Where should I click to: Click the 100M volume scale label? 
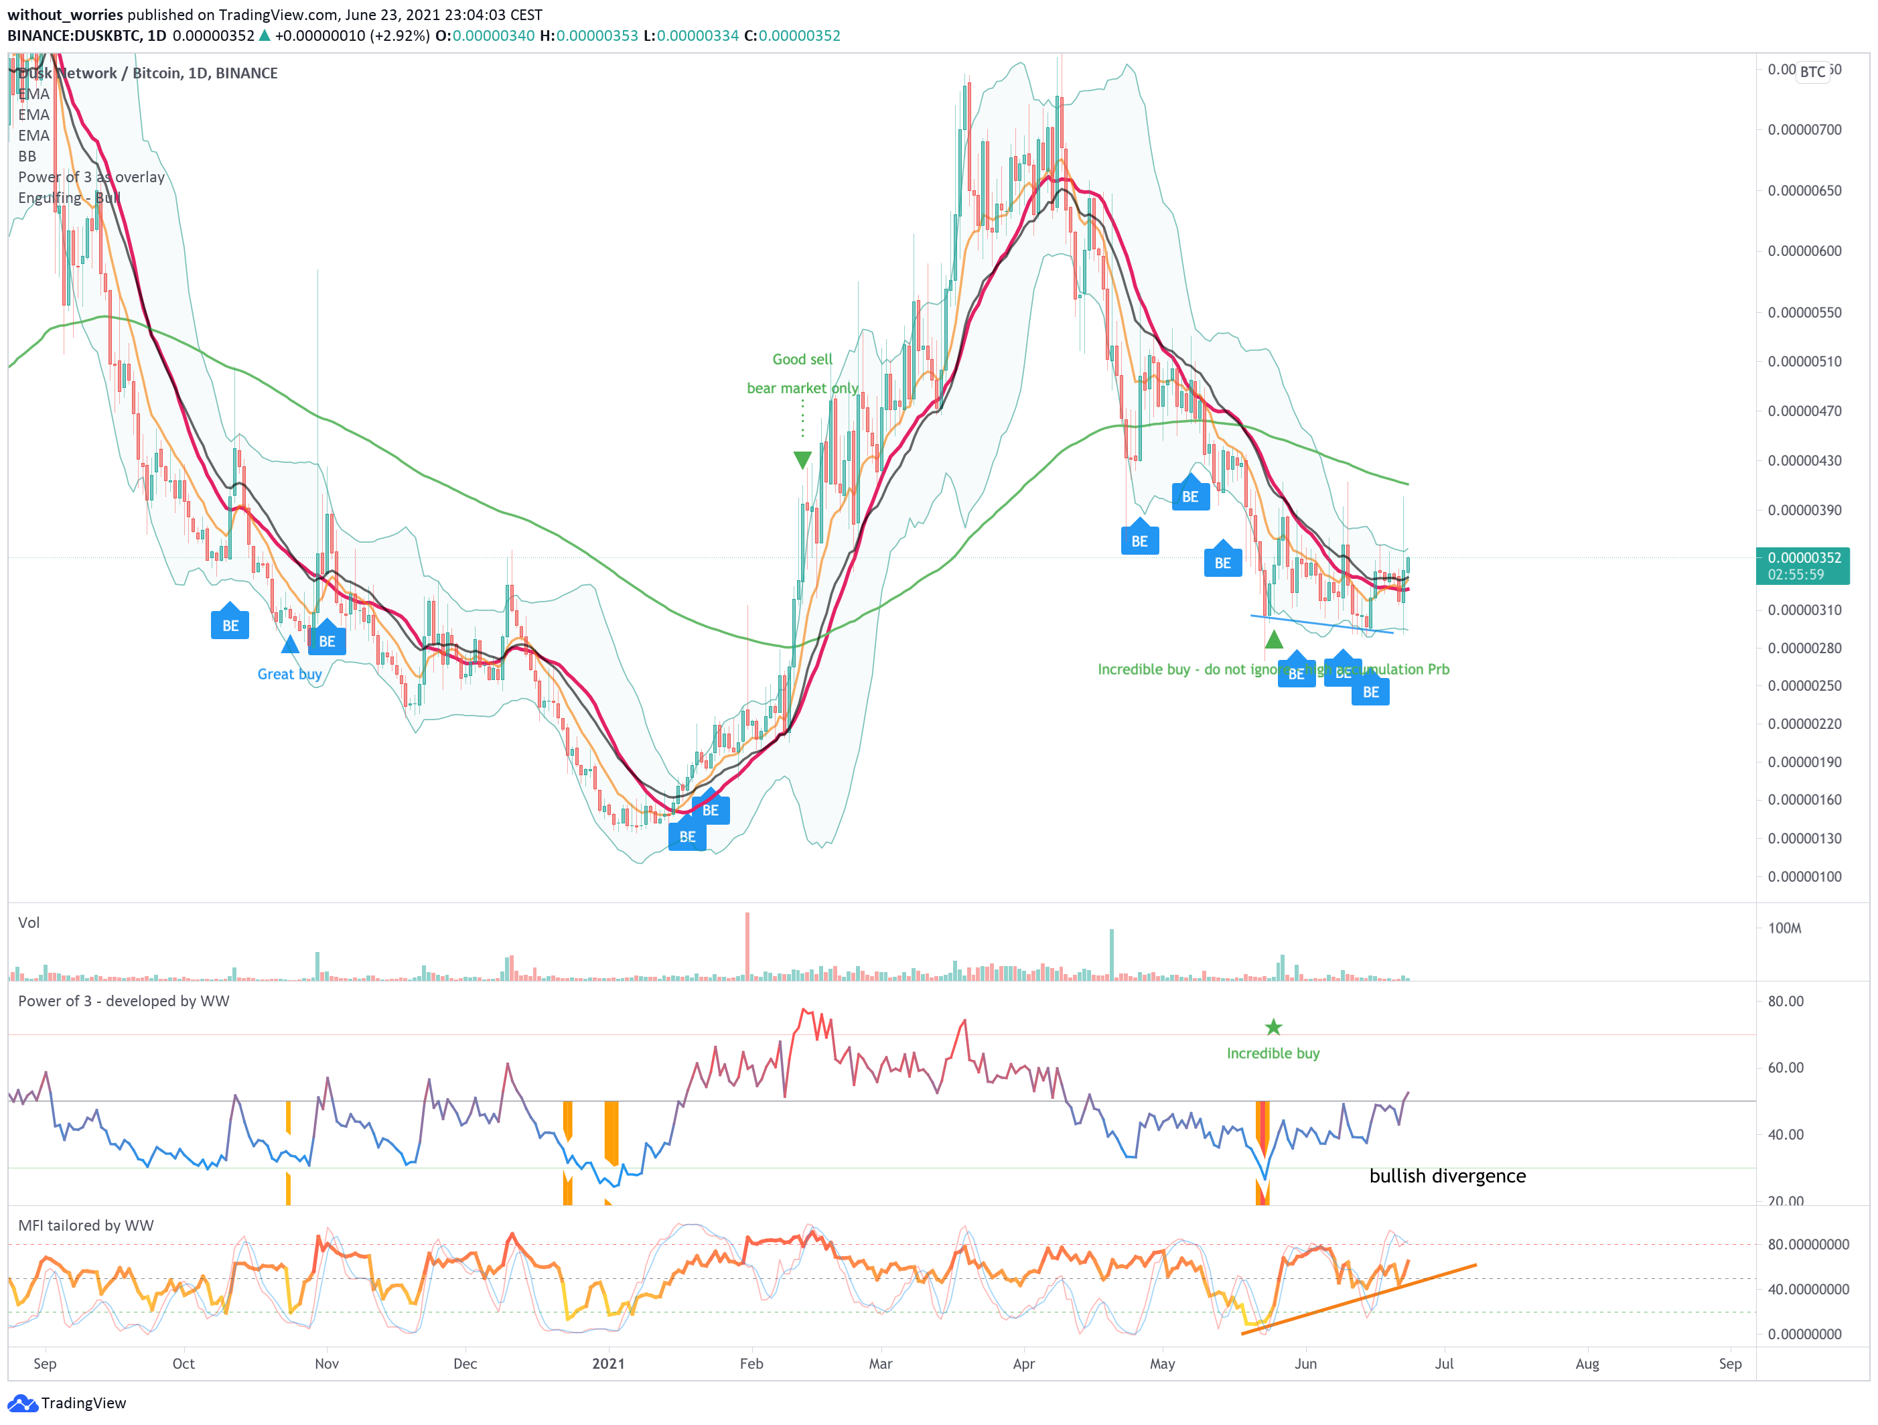1784,928
